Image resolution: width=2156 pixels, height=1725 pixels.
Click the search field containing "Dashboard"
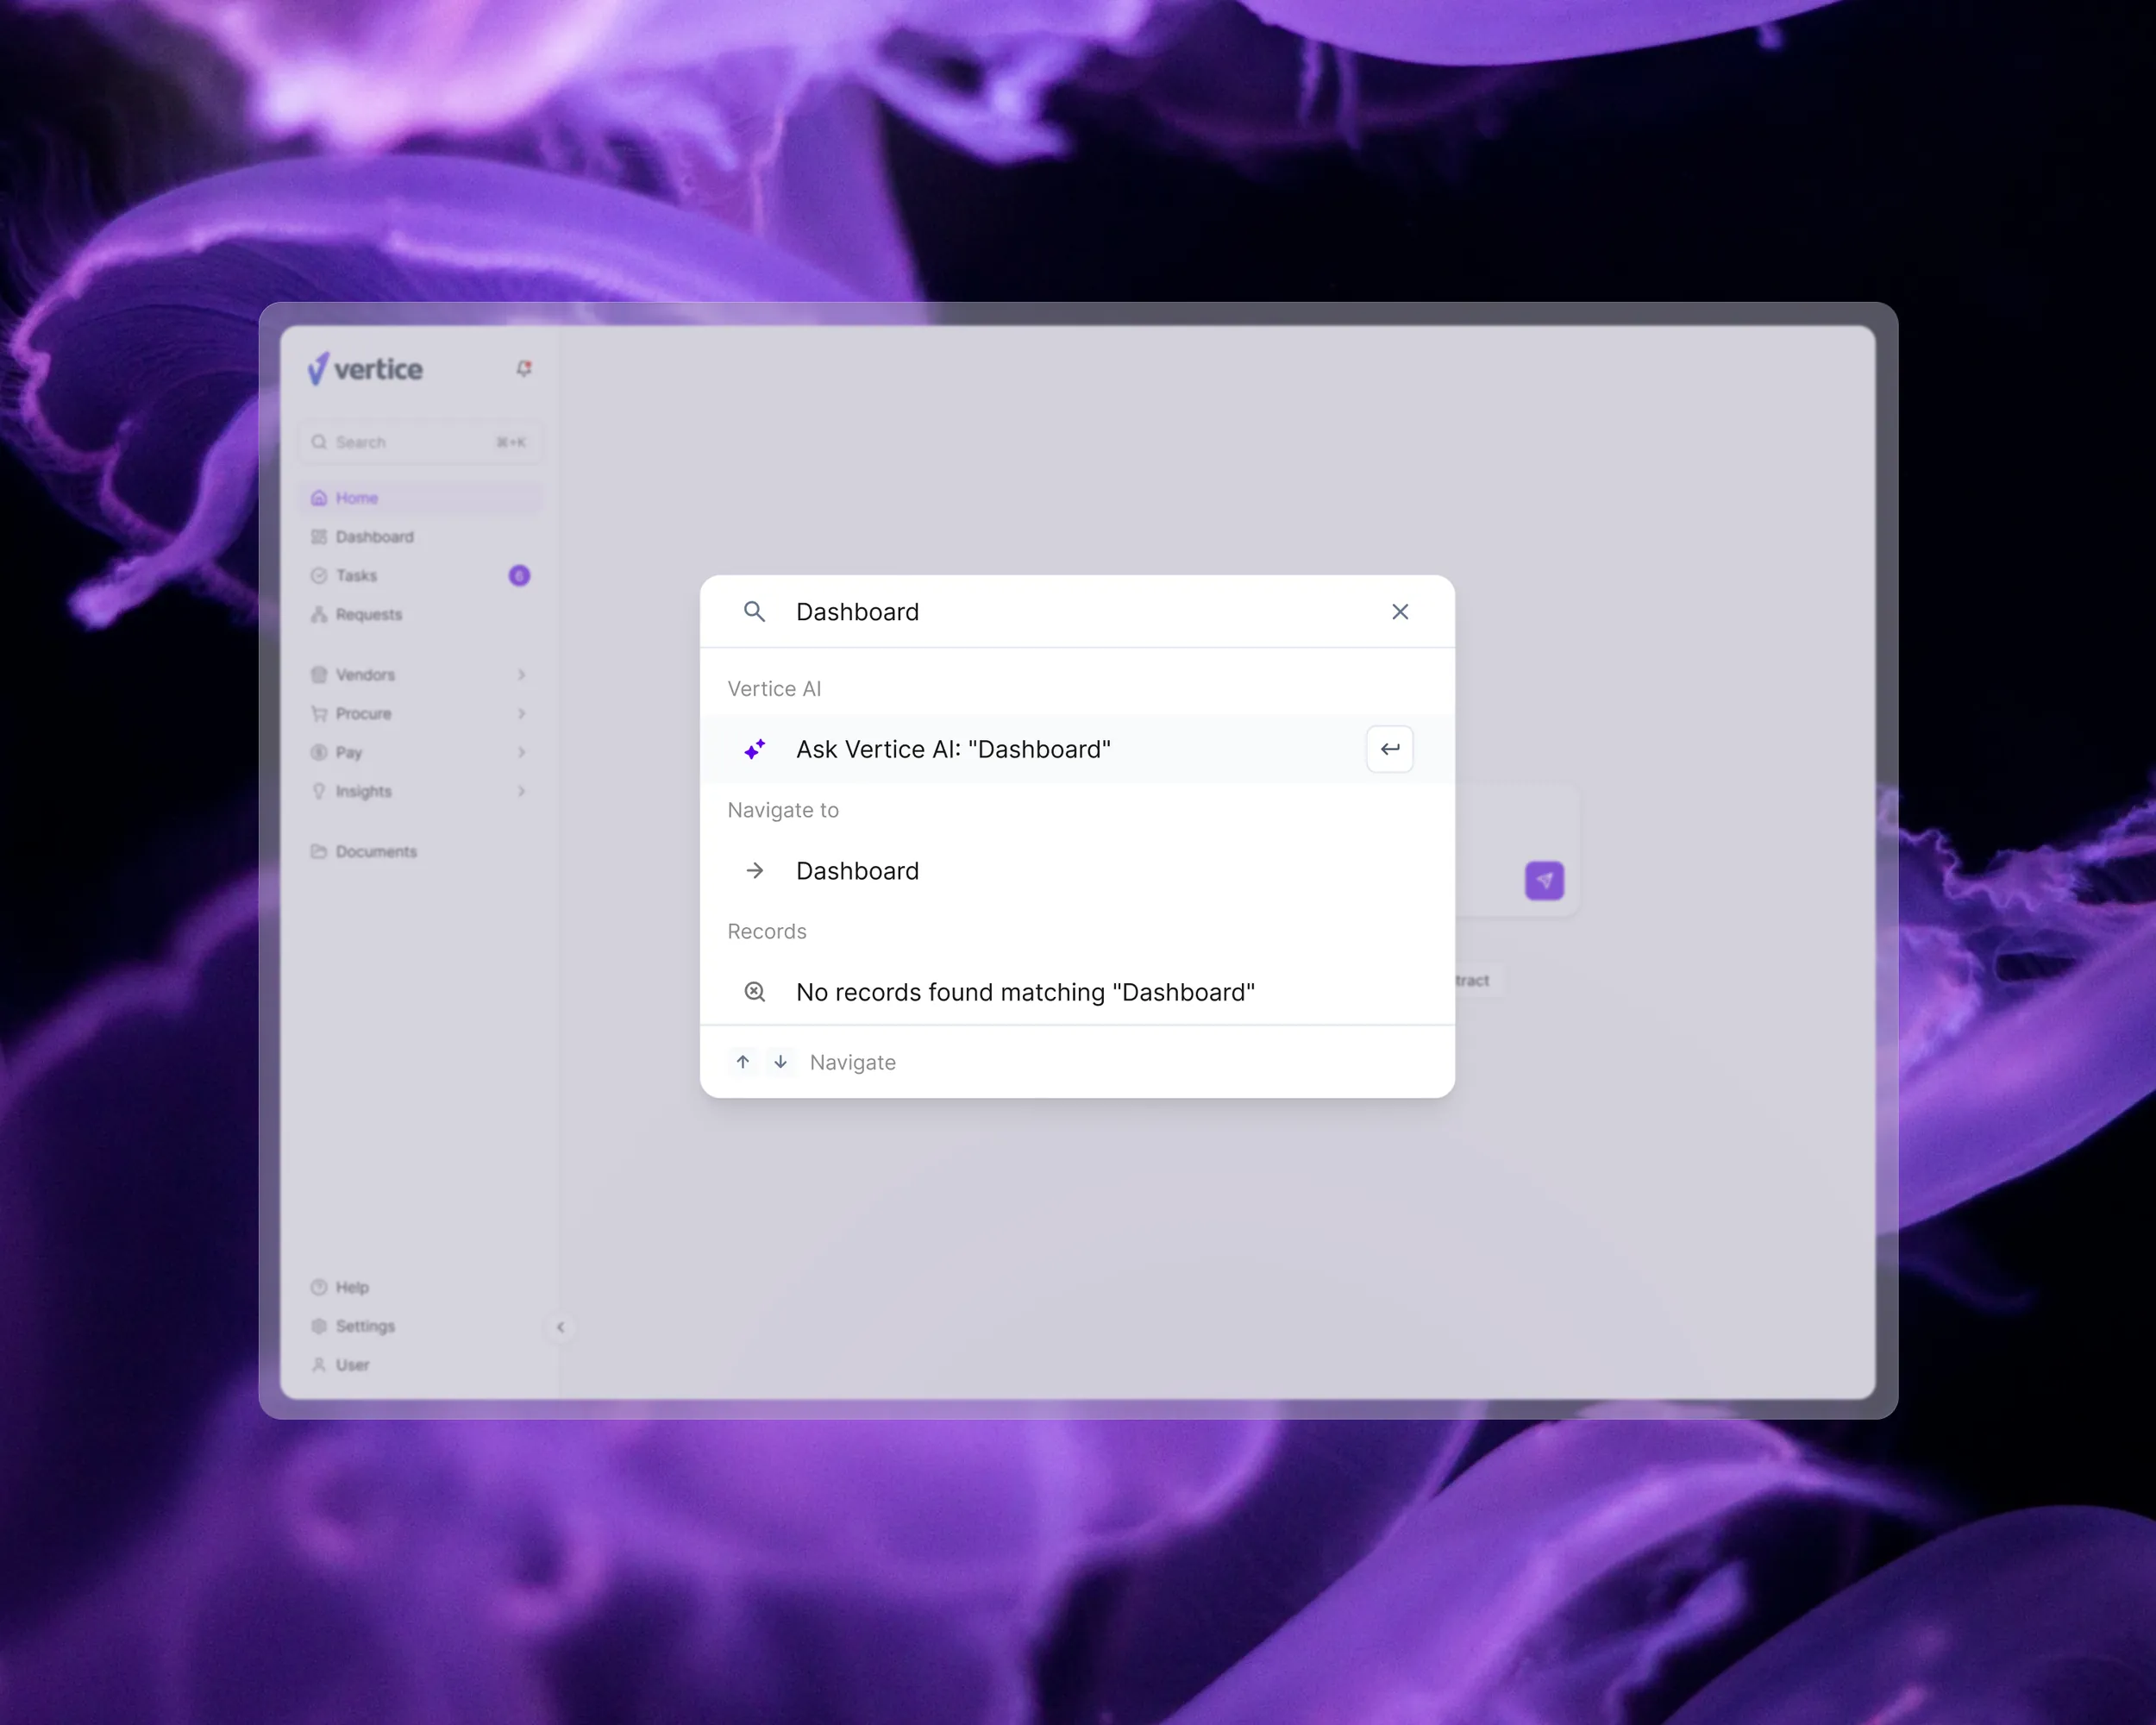pyautogui.click(x=1078, y=611)
